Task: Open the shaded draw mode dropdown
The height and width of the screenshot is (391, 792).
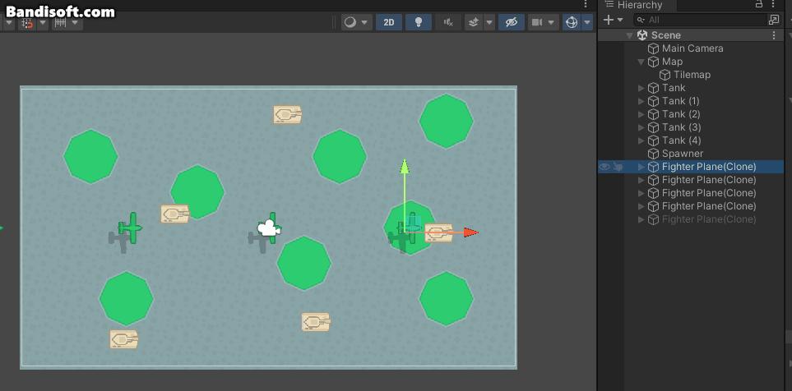Action: [357, 22]
